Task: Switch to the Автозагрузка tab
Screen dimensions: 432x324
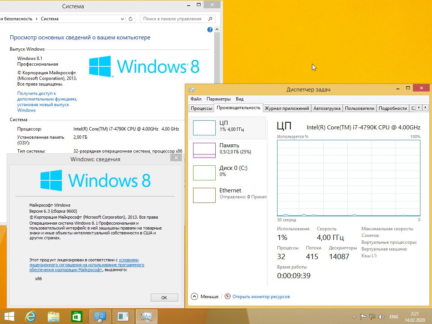Action: pos(327,108)
